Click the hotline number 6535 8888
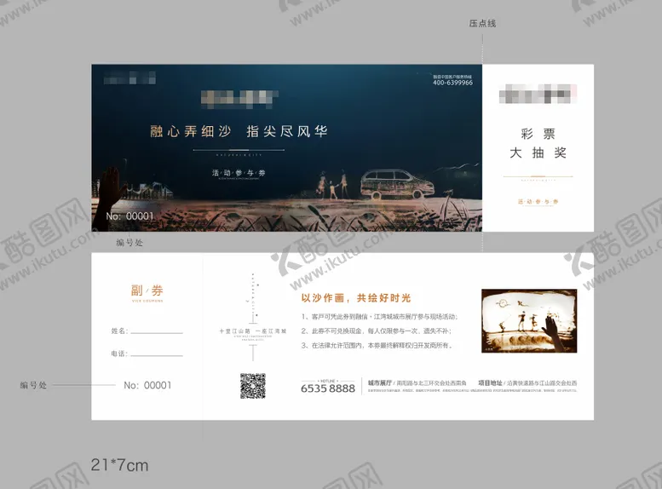Image resolution: width=662 pixels, height=489 pixels. coord(328,388)
